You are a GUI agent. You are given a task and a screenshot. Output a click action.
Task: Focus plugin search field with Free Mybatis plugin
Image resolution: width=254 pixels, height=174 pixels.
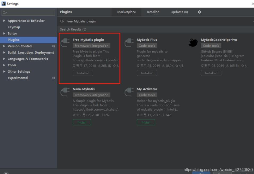click(x=156, y=21)
